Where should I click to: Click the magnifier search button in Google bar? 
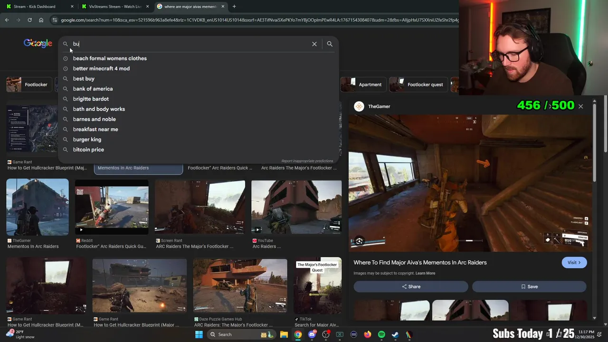(x=330, y=44)
